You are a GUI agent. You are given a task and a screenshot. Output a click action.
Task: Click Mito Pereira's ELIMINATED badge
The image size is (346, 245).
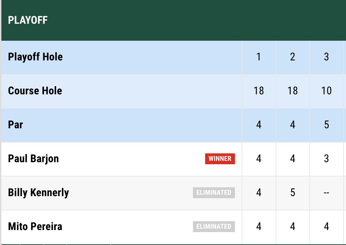coord(214,226)
